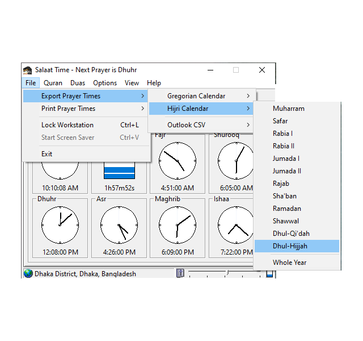Click the blue box icon next to the slider
This screenshot has height=341, width=363.
click(x=269, y=274)
